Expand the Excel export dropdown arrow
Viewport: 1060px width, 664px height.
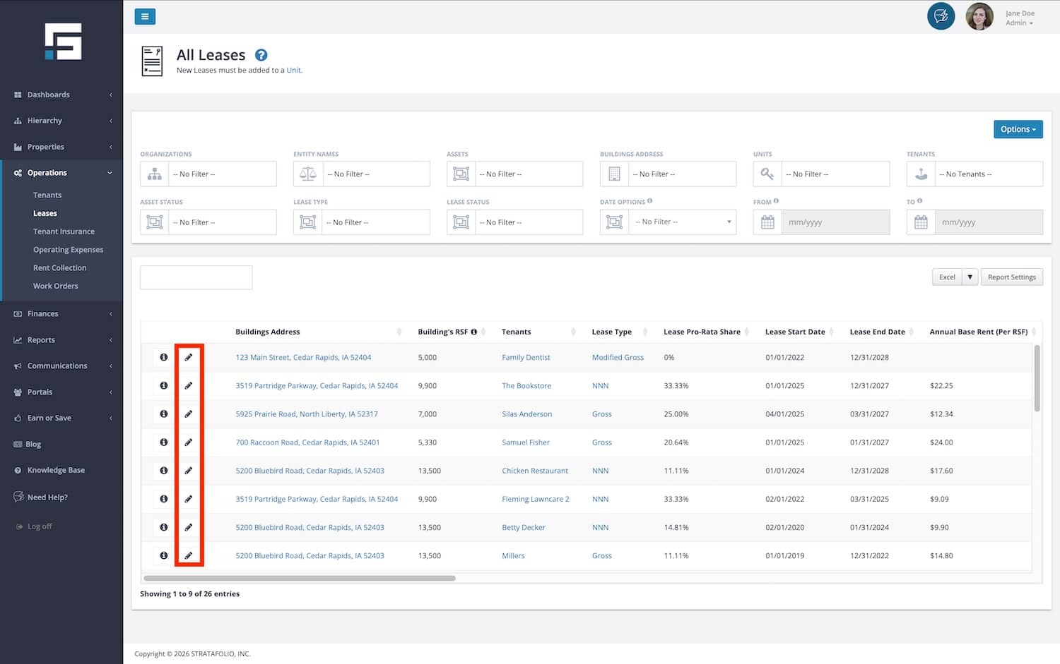(x=970, y=277)
